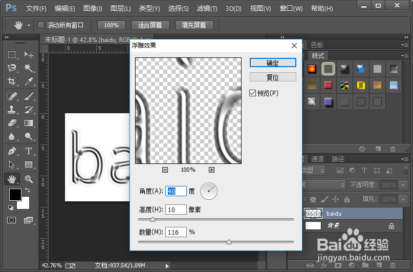Select the History Brush tool
Image resolution: width=413 pixels, height=272 pixels.
tap(29, 110)
